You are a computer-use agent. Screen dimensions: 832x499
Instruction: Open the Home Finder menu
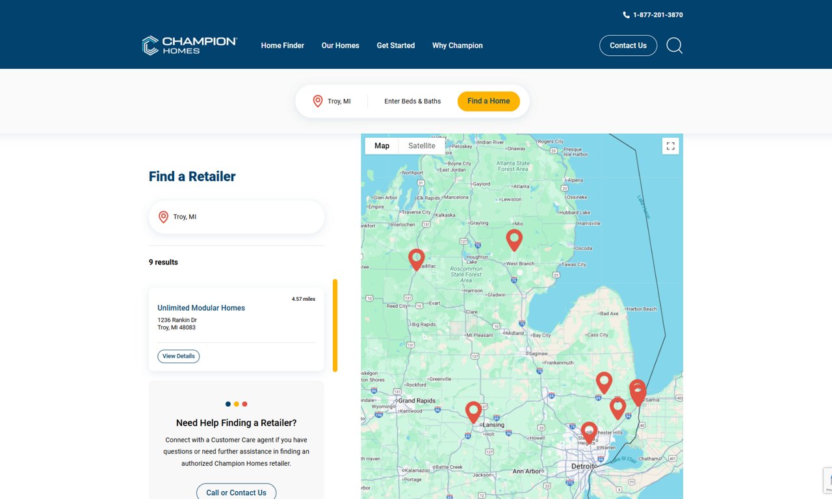point(282,45)
